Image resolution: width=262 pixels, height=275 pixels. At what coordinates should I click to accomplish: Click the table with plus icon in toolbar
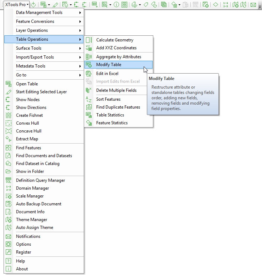click(95, 5)
